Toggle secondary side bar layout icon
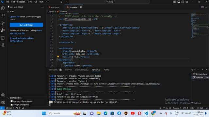Screen dimensions: 209x117 click(183, 2)
